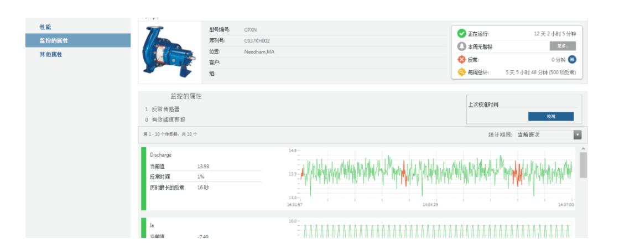Click the blue pump product image
Screen dimensions: 619x249
point(169,51)
